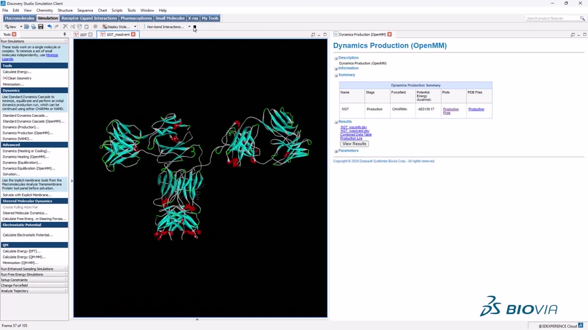Open the Production PDB Files link
Image resolution: width=588 pixels, height=330 pixels.
pyautogui.click(x=477, y=109)
